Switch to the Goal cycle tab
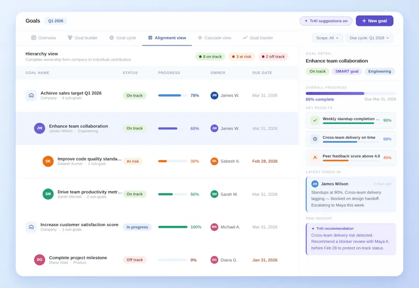Image resolution: width=419 pixels, height=288 pixels. point(123,38)
